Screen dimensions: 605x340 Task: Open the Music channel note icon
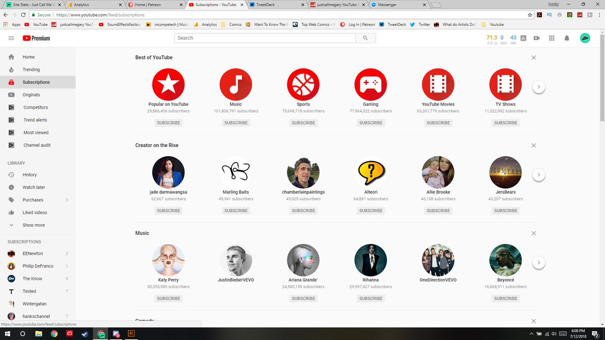pos(236,84)
